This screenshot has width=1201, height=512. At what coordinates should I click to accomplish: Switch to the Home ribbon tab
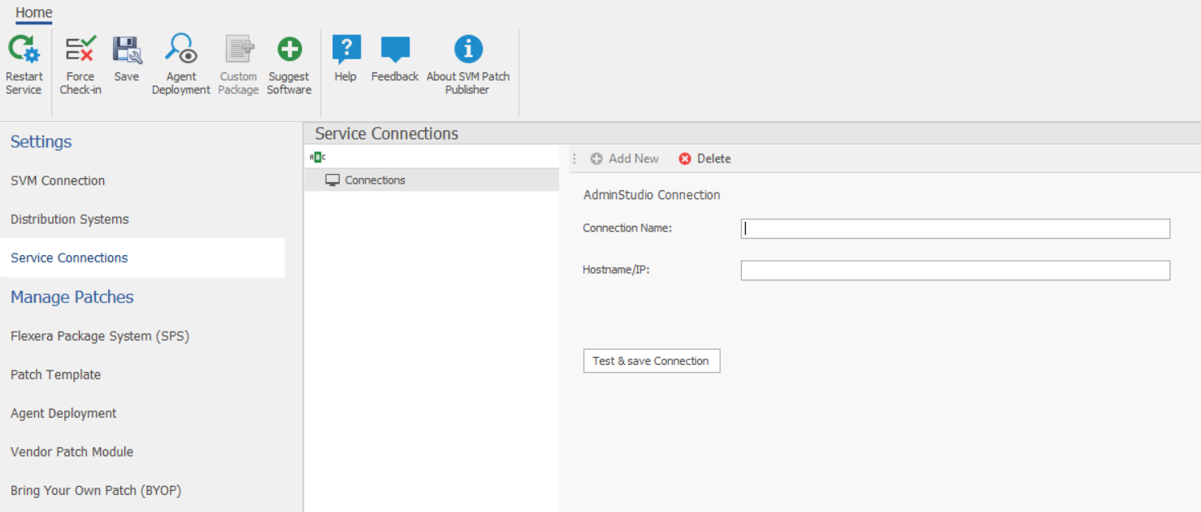point(34,13)
